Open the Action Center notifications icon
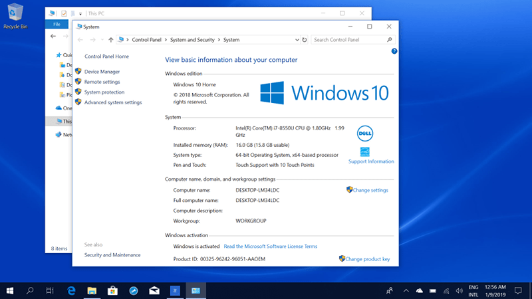 [518, 290]
